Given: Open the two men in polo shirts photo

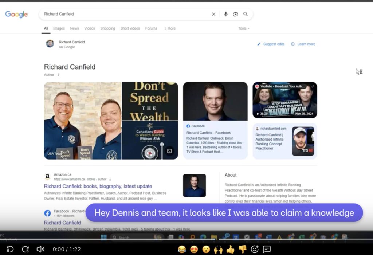Looking at the screenshot, I should point(83,121).
